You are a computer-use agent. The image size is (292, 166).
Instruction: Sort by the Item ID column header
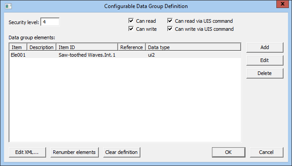87,47
